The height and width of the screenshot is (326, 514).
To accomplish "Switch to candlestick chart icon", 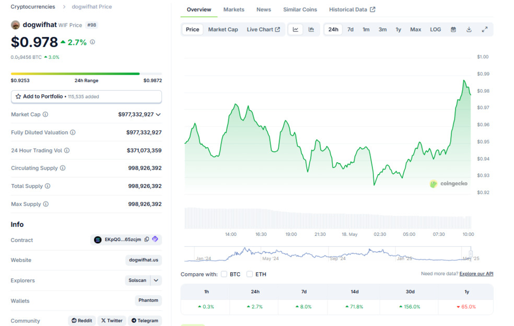I will pyautogui.click(x=311, y=29).
